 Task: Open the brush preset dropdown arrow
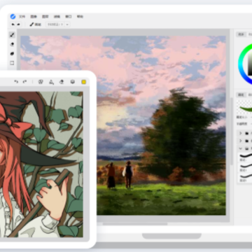[x=67, y=24]
